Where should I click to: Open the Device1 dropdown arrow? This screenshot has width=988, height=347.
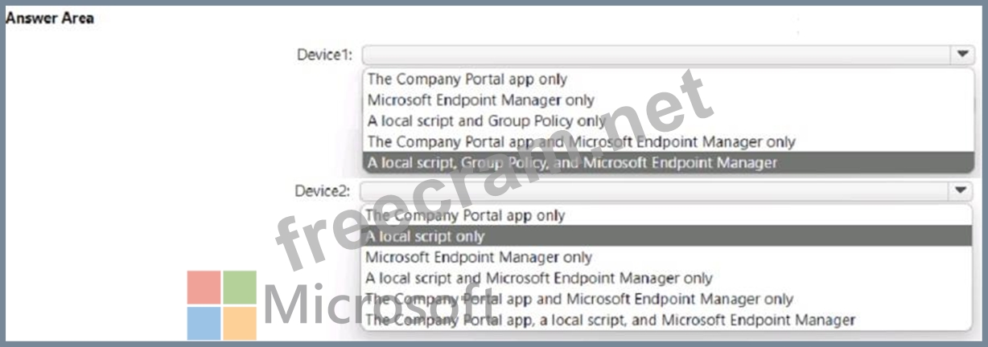click(961, 54)
